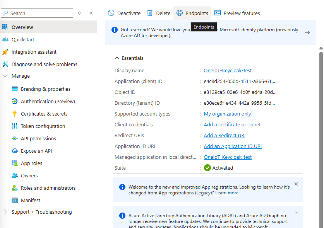Click Add a Redirect URI link

click(x=225, y=135)
